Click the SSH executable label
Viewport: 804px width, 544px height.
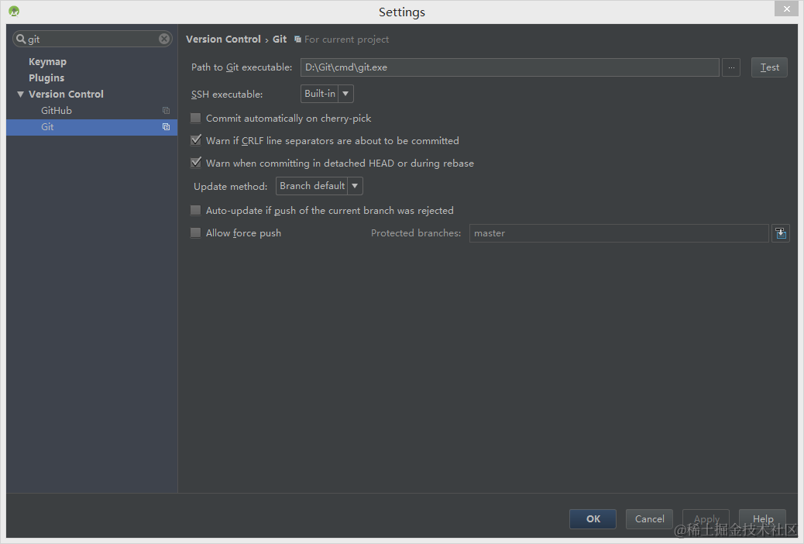(x=227, y=95)
